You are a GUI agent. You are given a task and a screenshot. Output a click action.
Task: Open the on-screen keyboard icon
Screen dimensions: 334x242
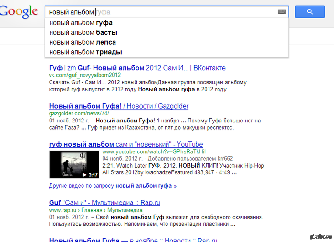pos(282,12)
